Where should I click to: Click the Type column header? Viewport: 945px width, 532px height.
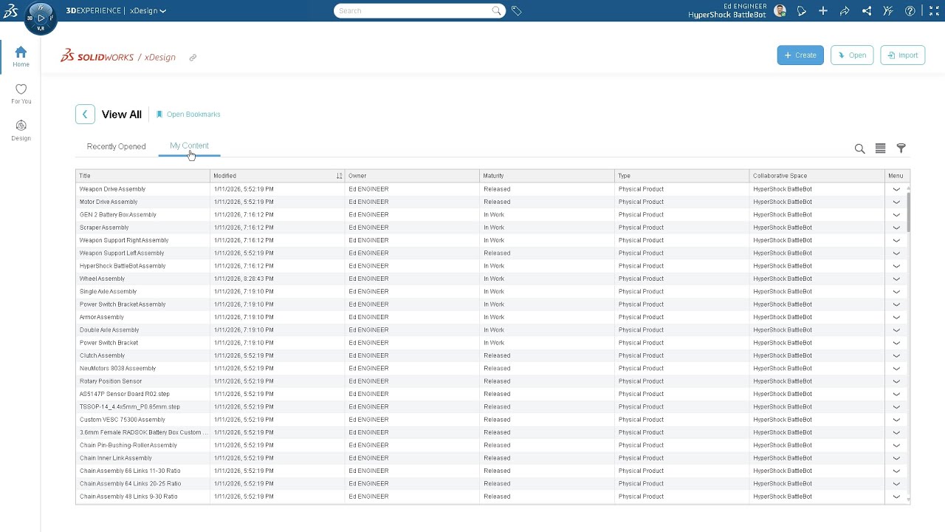[682, 176]
